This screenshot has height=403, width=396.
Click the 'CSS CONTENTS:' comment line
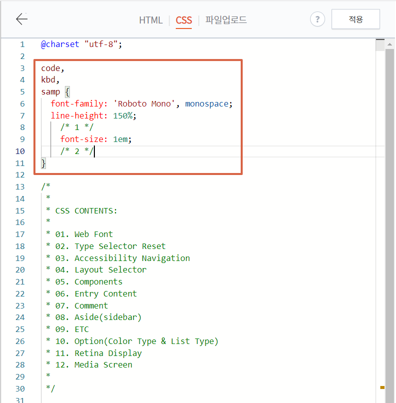[81, 211]
